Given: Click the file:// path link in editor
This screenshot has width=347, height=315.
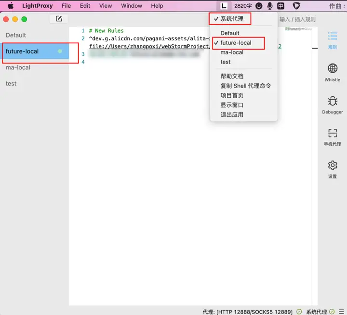Looking at the screenshot, I should click(149, 46).
